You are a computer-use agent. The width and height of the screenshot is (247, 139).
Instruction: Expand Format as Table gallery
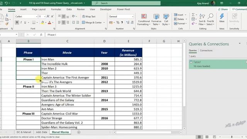tap(156, 20)
